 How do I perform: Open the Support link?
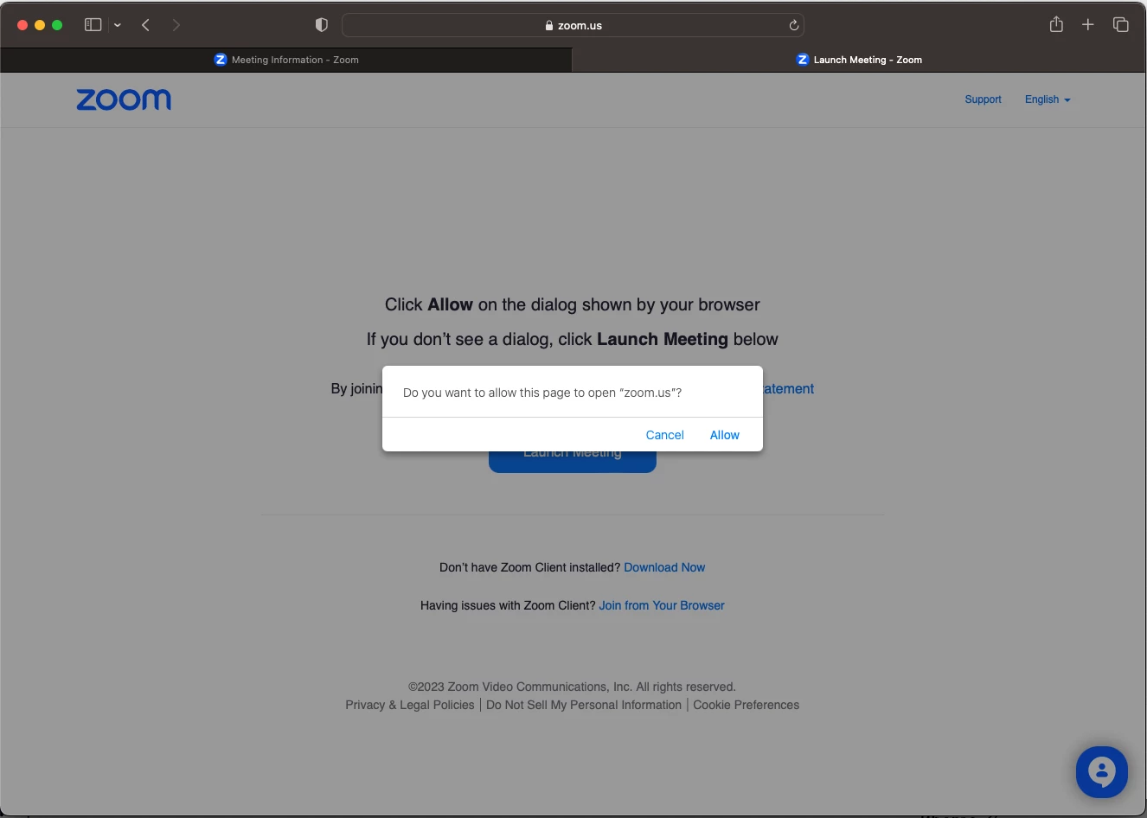(983, 99)
